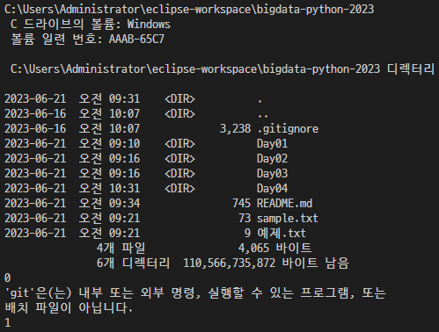Viewport: 439px width, 332px height.
Task: Click the 110,566,735,872 free bytes value
Action: [x=230, y=263]
